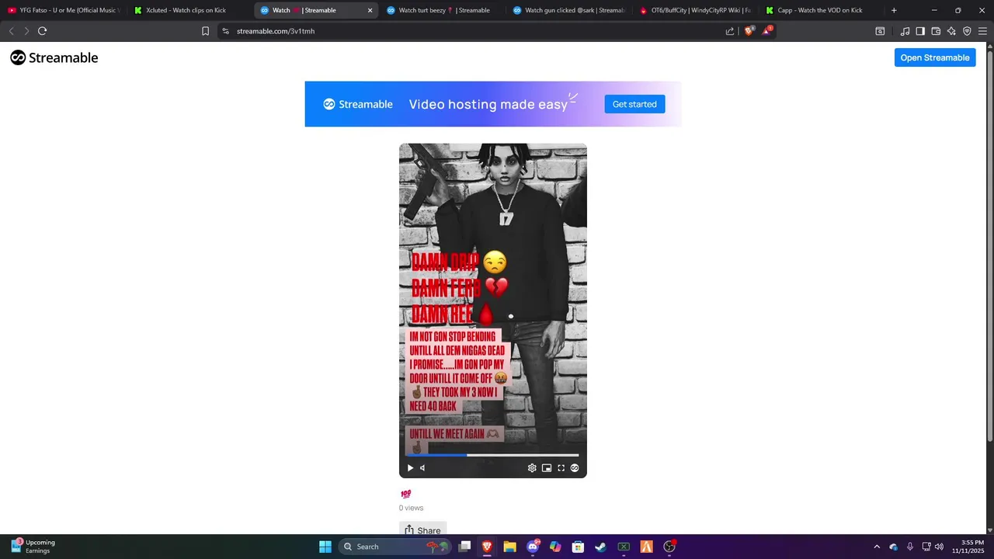
Task: Close the current Streamable tab
Action: pos(370,10)
